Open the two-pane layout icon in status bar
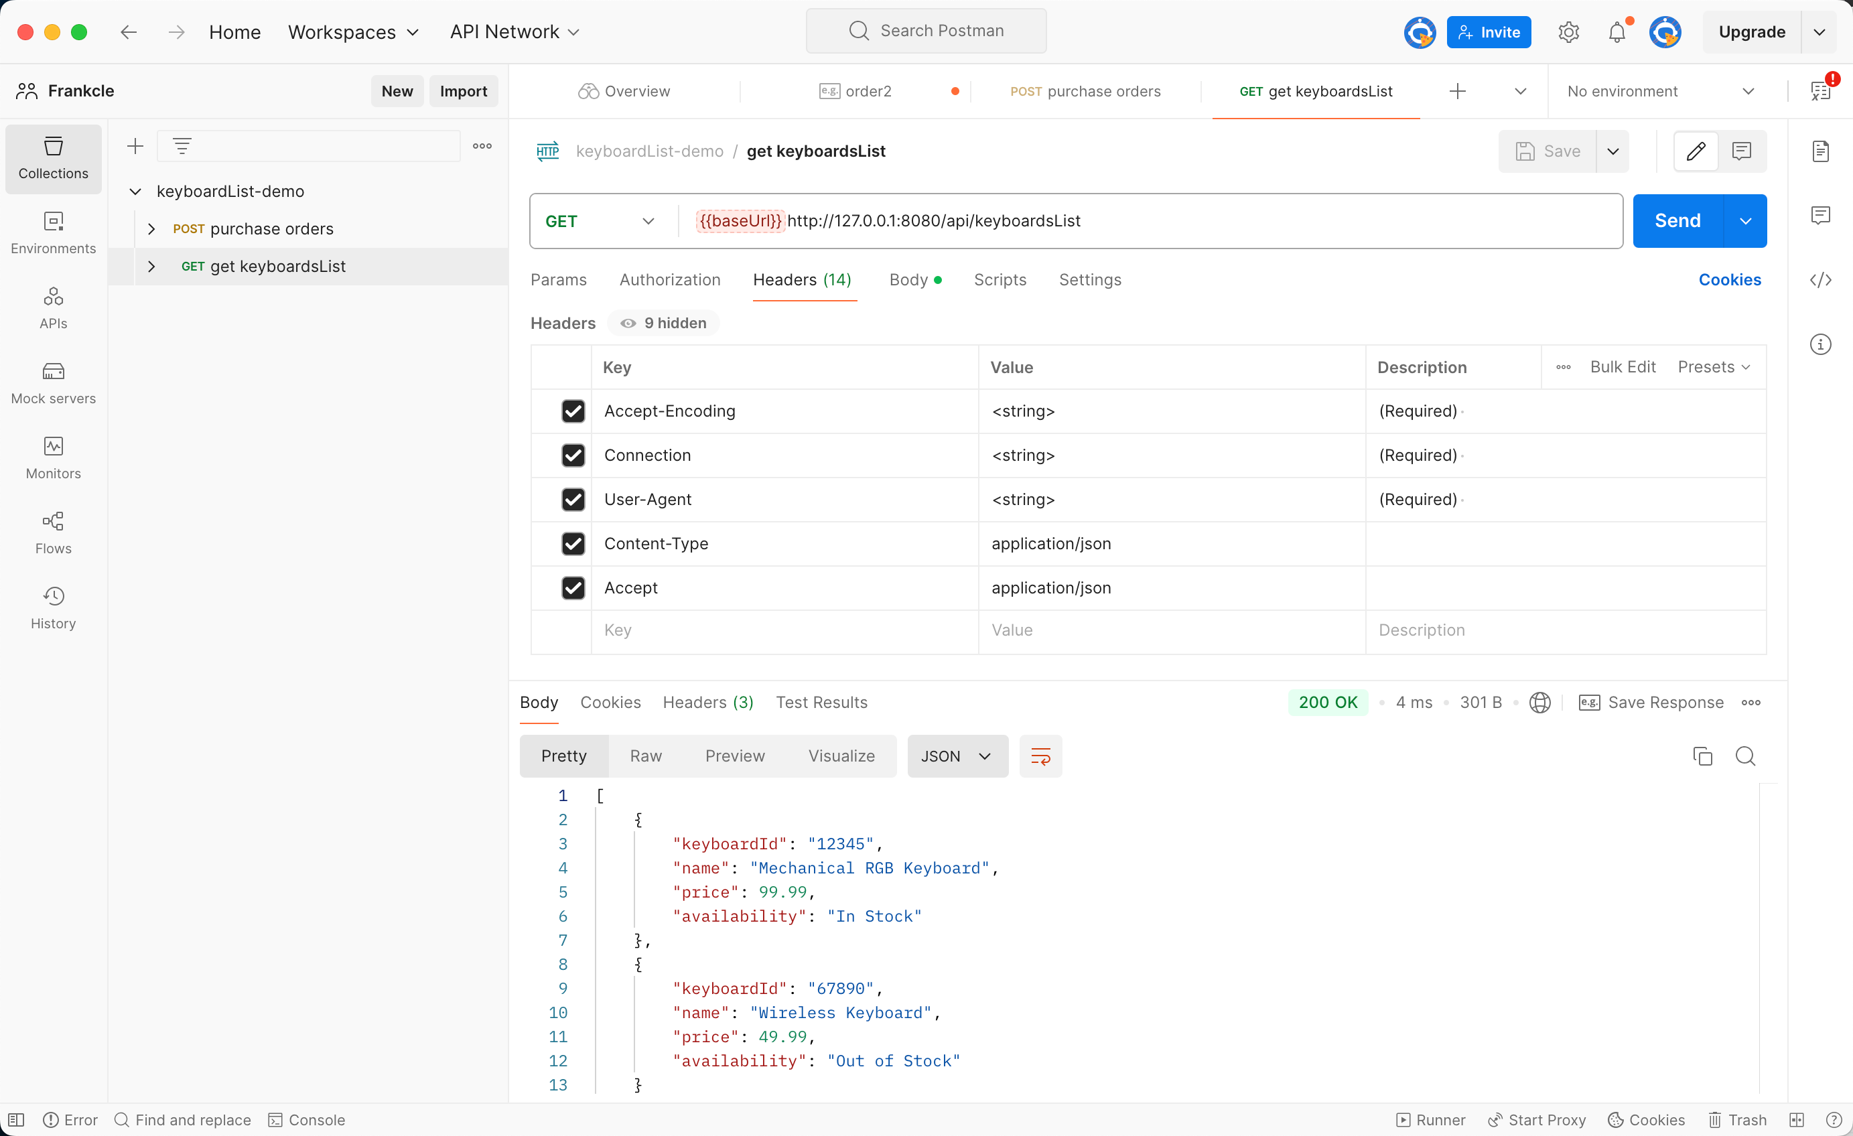Screen dimensions: 1853x1136 pos(1797,1119)
